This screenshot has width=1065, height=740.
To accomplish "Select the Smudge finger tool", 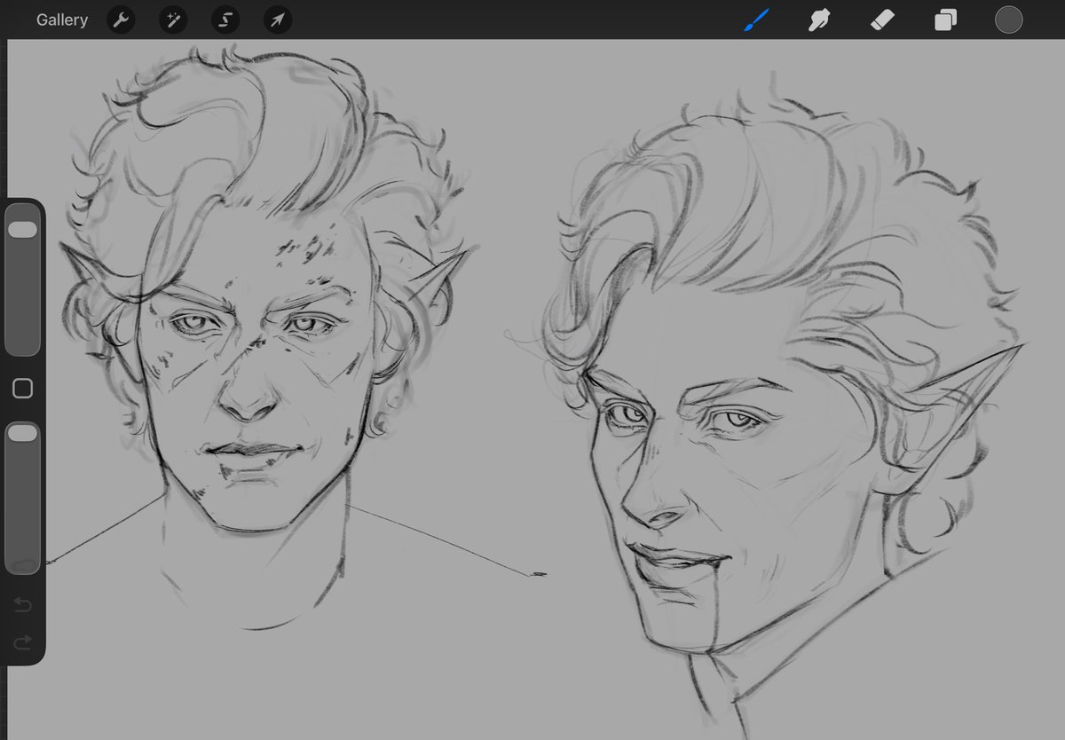I will (x=818, y=20).
